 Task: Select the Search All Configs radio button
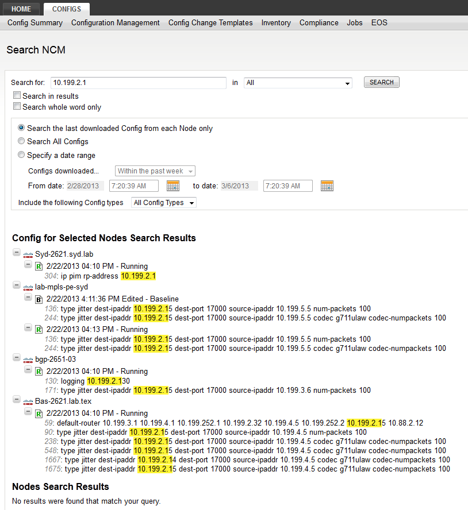21,141
